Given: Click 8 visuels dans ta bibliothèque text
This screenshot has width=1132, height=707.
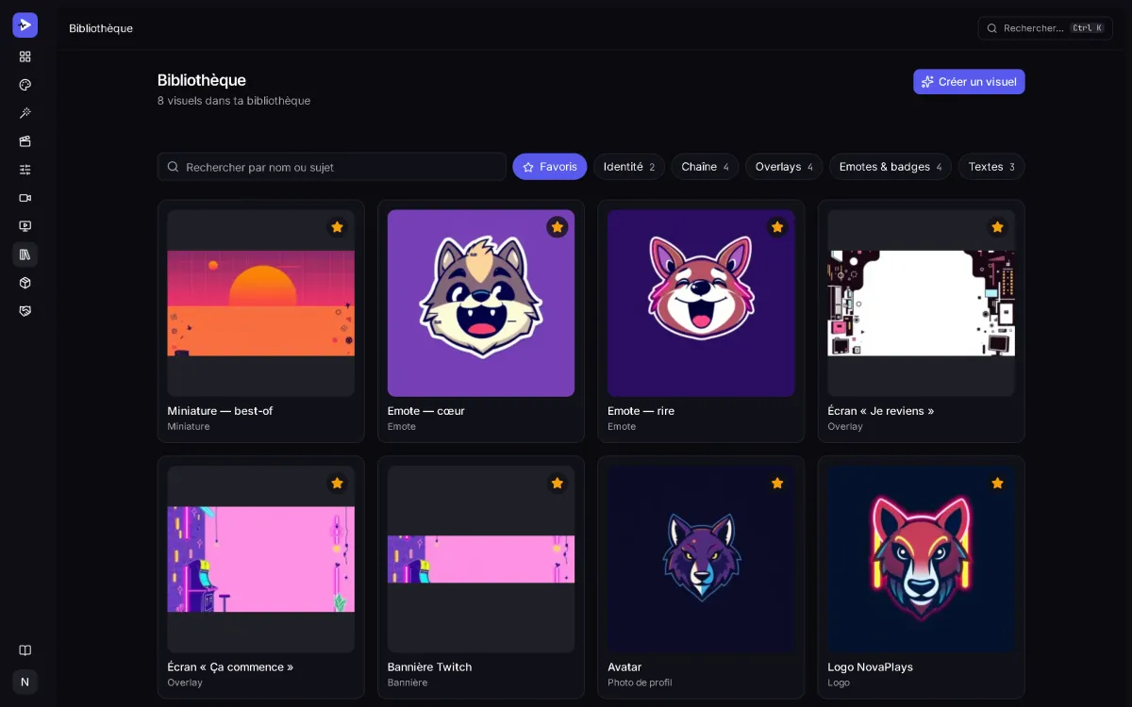Looking at the screenshot, I should 234,101.
